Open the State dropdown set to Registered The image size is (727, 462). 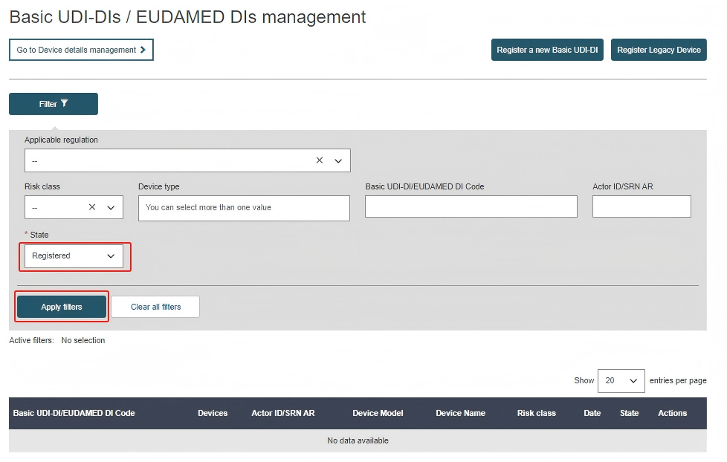74,256
